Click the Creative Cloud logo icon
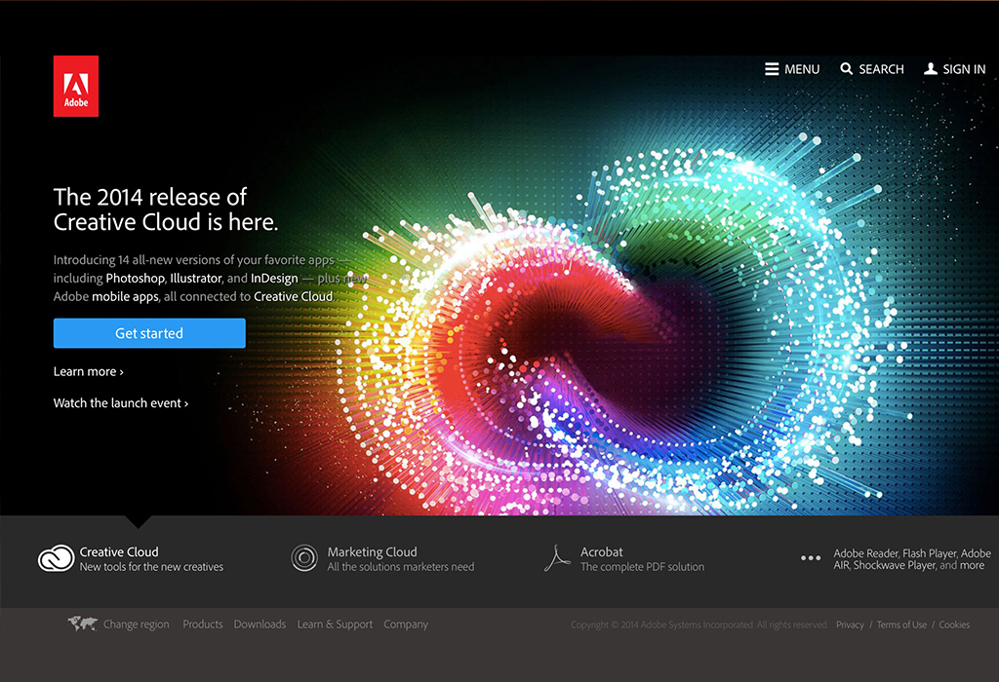 56,559
